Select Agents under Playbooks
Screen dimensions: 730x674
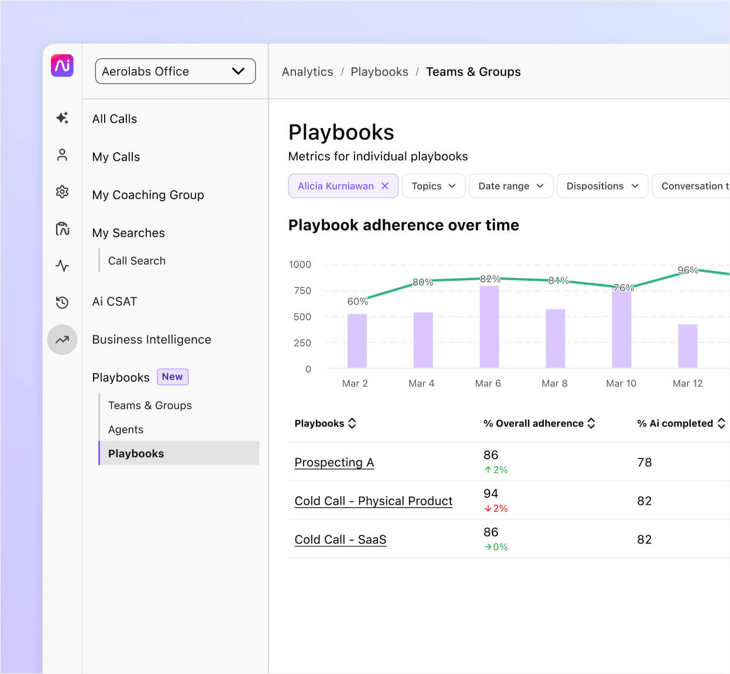click(125, 429)
